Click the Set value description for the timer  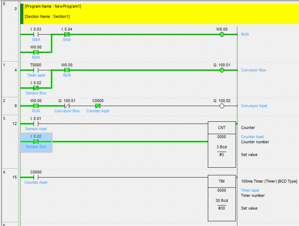pyautogui.click(x=249, y=208)
